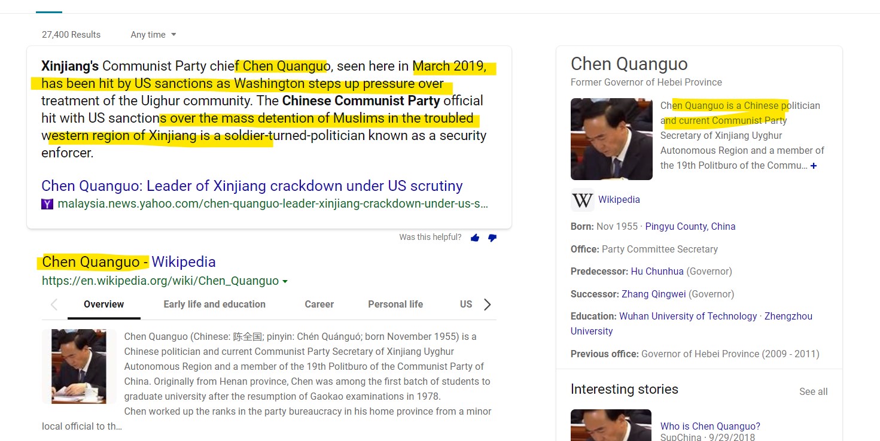Open Wuhan University of Technology link
880x441 pixels.
click(688, 317)
